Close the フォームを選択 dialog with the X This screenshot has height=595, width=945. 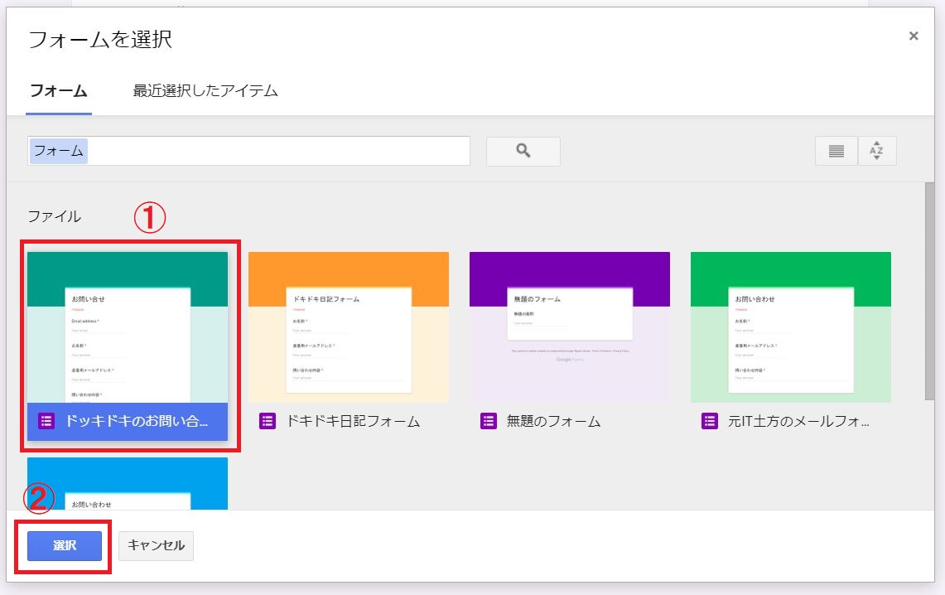pyautogui.click(x=914, y=36)
